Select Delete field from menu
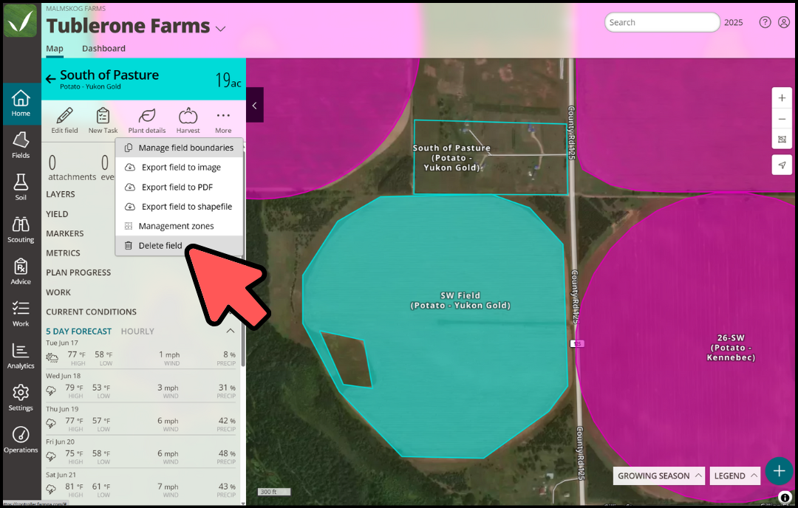Image resolution: width=798 pixels, height=508 pixels. [179, 246]
